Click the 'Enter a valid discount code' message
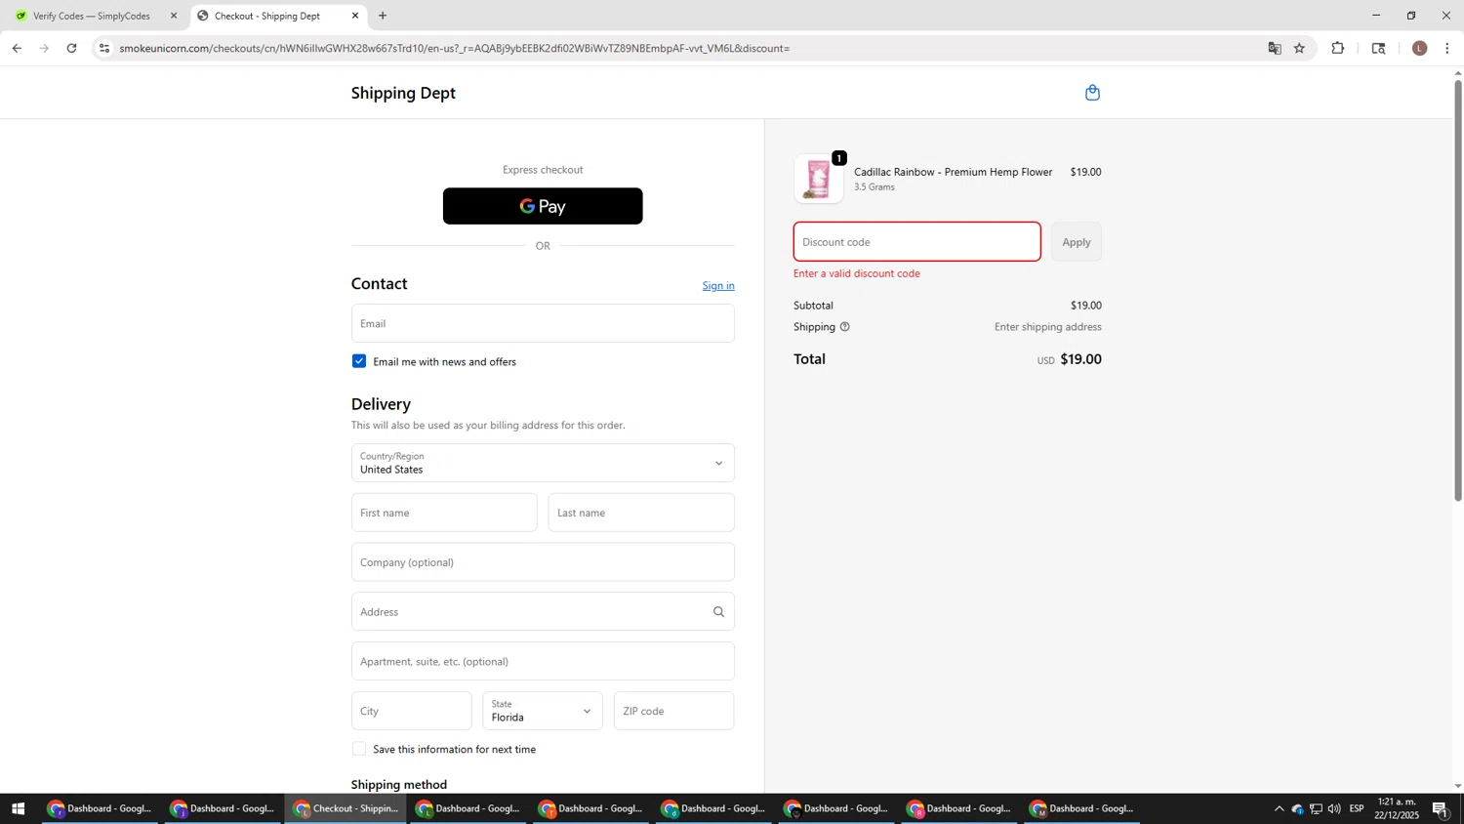The image size is (1464, 824). [857, 273]
